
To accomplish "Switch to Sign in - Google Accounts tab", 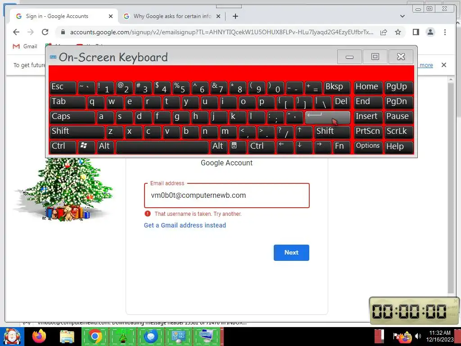I will [x=64, y=16].
